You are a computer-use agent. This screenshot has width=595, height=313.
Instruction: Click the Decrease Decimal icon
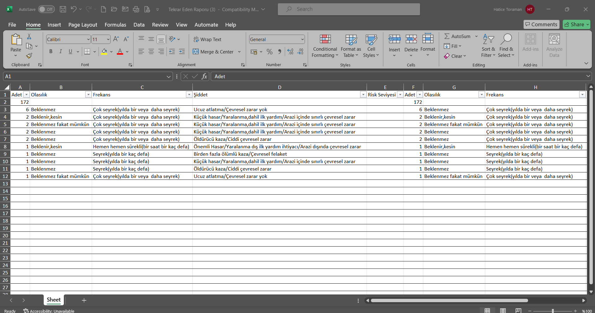coord(300,52)
